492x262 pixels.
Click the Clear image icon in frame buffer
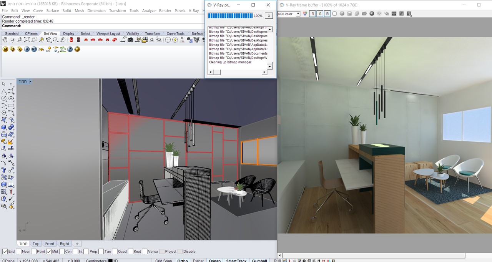pos(372,14)
